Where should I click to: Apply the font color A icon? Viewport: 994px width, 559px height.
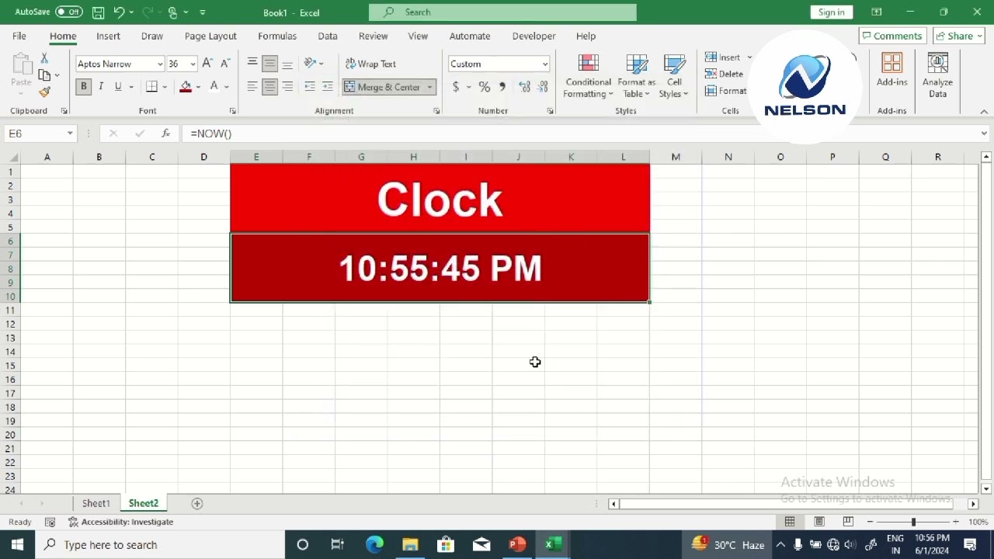214,87
